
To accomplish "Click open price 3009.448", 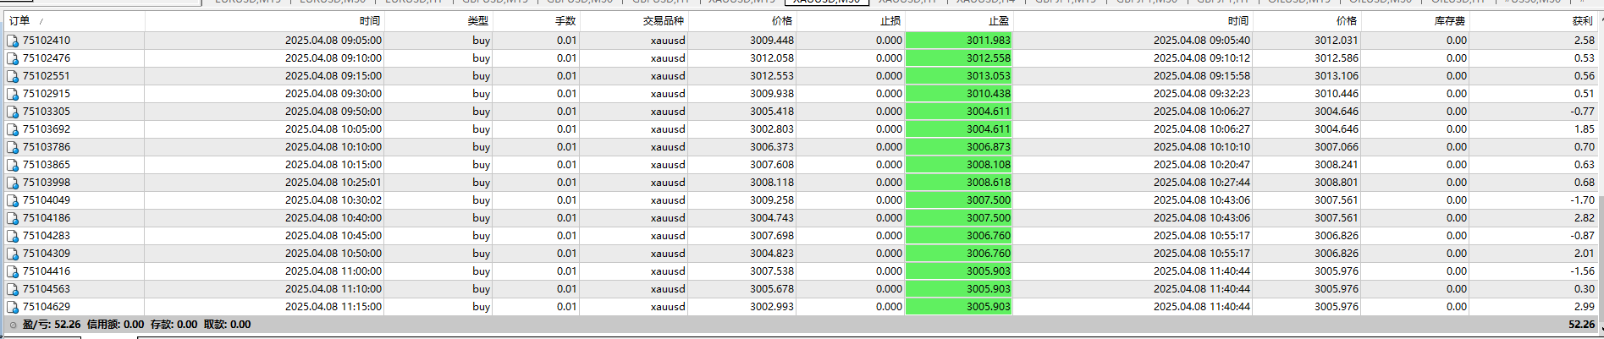I will coord(772,41).
